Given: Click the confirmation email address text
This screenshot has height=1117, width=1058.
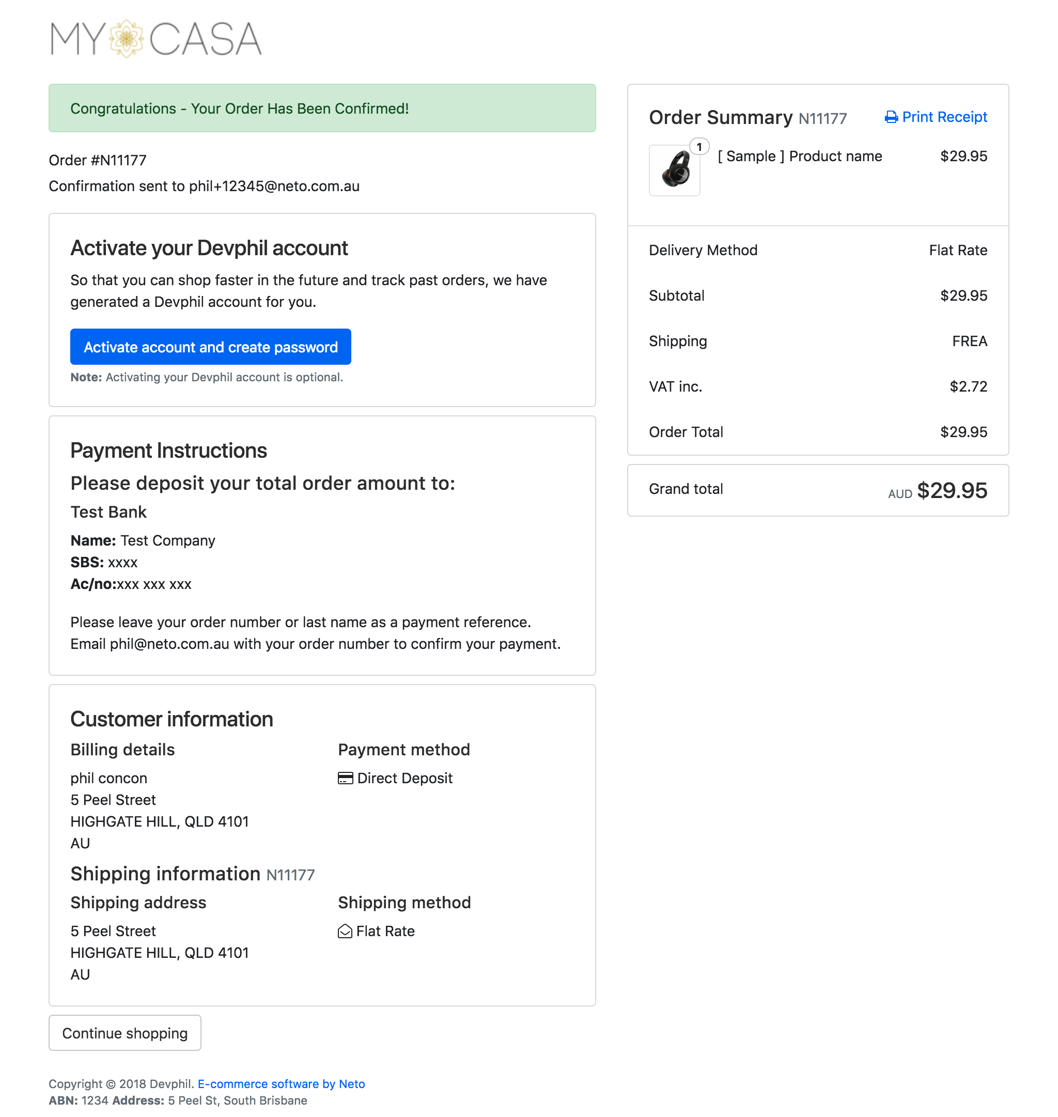Looking at the screenshot, I should (x=274, y=186).
